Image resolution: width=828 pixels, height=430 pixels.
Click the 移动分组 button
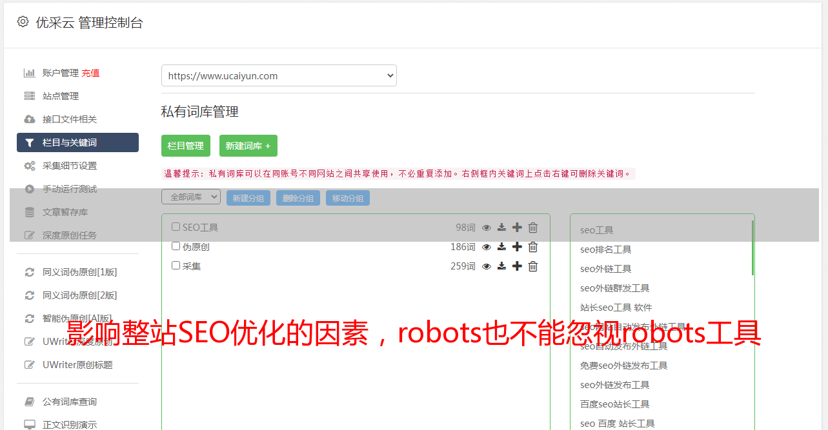coord(348,198)
